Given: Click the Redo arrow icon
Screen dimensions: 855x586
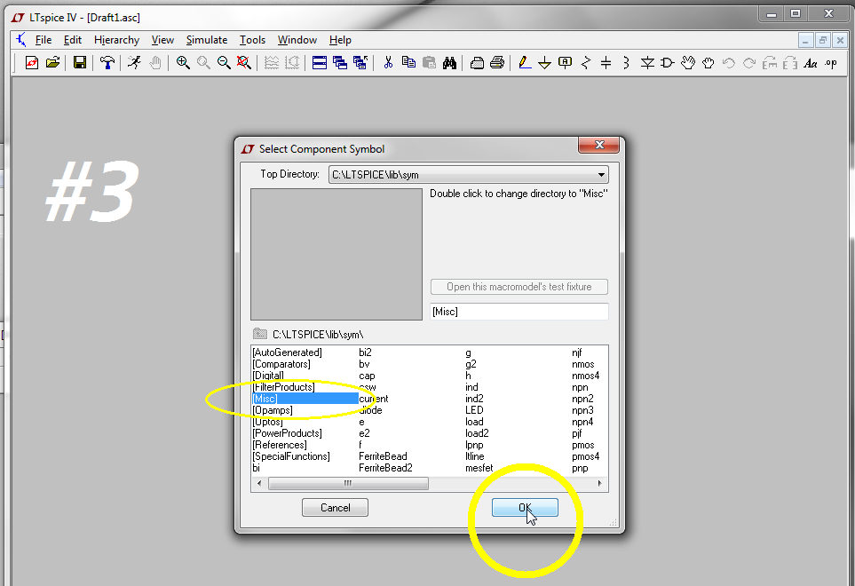Looking at the screenshot, I should (749, 63).
